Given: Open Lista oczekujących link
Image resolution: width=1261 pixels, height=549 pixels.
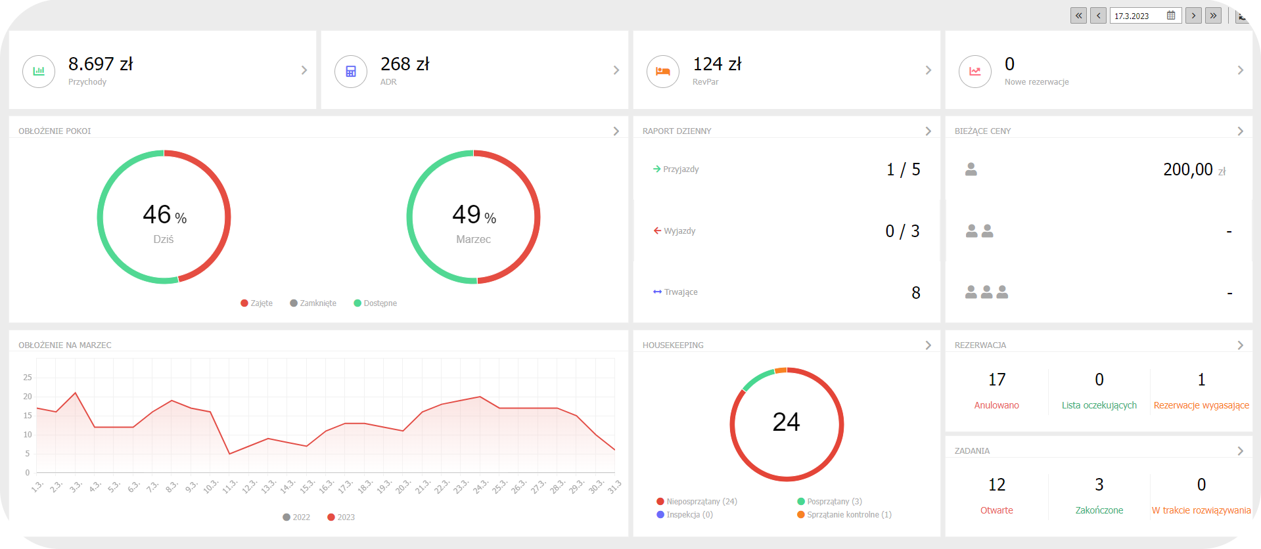Looking at the screenshot, I should 1099,405.
